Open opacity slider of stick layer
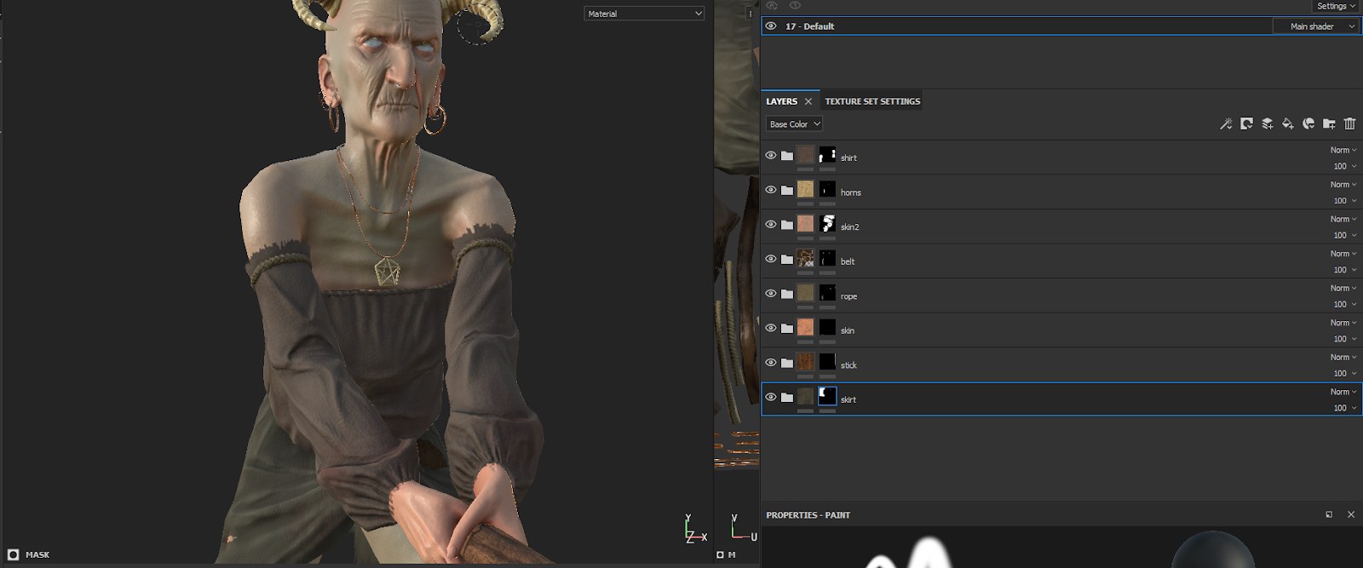 coord(1344,374)
